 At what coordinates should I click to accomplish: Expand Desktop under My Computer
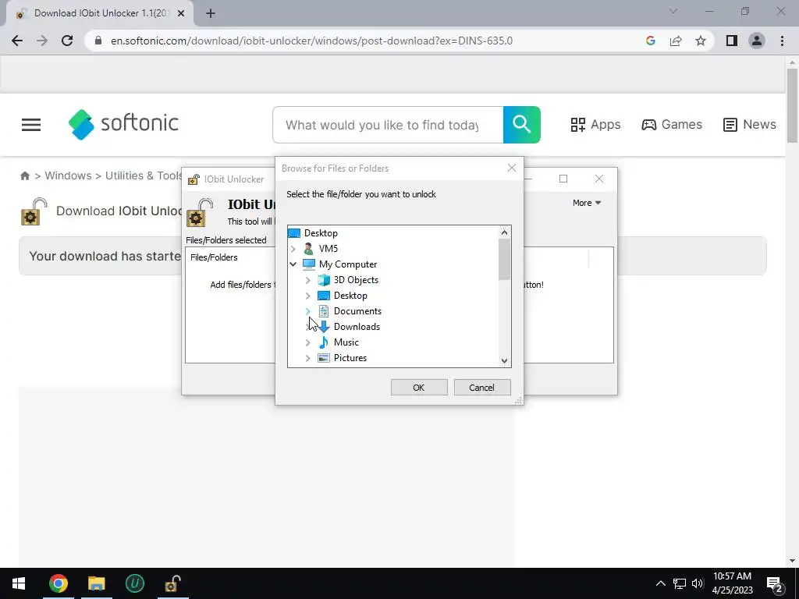pyautogui.click(x=307, y=296)
